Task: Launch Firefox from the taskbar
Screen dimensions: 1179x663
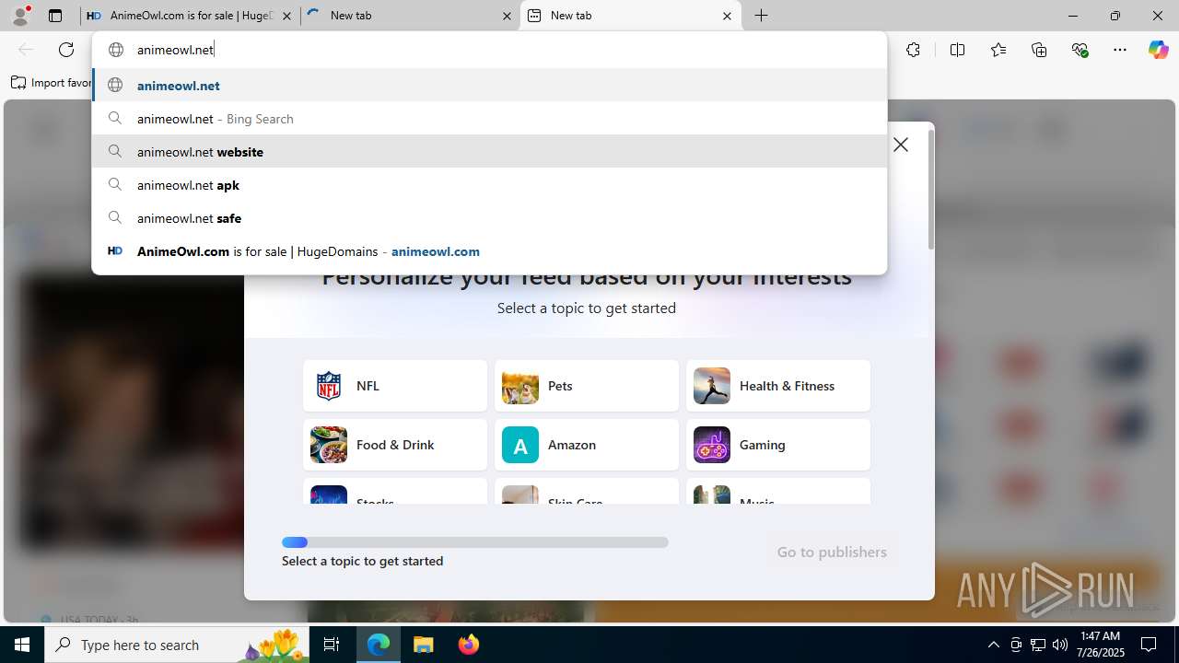Action: coord(469,645)
